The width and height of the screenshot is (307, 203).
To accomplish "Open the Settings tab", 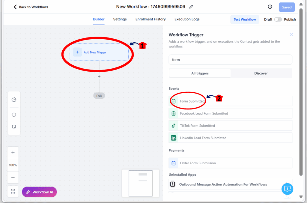I will [120, 19].
